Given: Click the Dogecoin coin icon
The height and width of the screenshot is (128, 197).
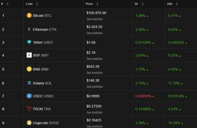Looking at the screenshot, I should click(x=29, y=123).
